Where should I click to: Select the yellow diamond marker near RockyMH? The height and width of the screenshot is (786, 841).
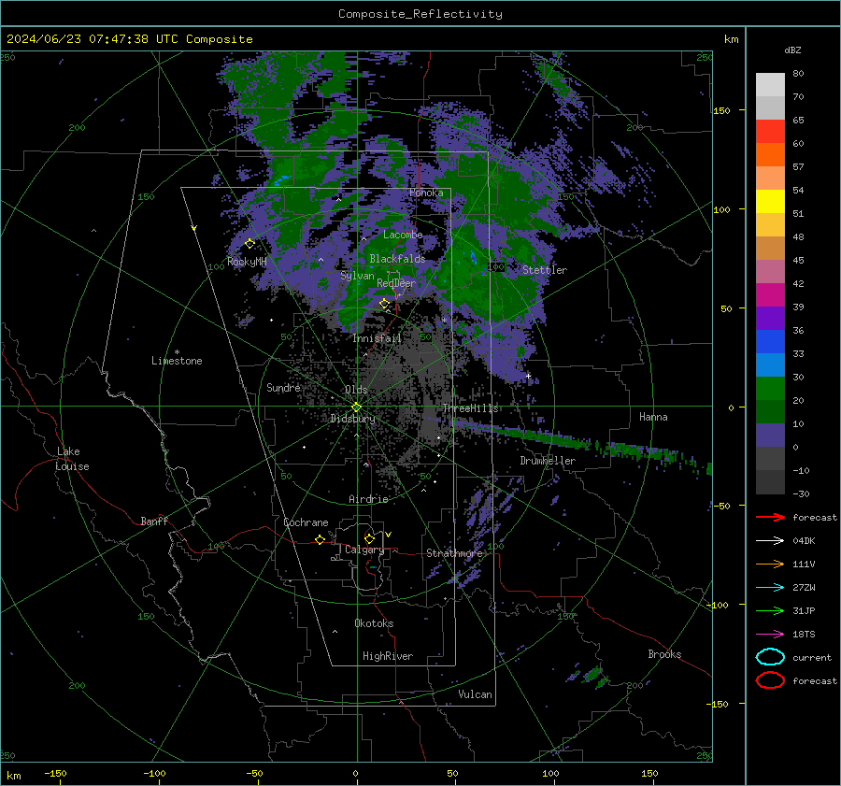coord(249,244)
